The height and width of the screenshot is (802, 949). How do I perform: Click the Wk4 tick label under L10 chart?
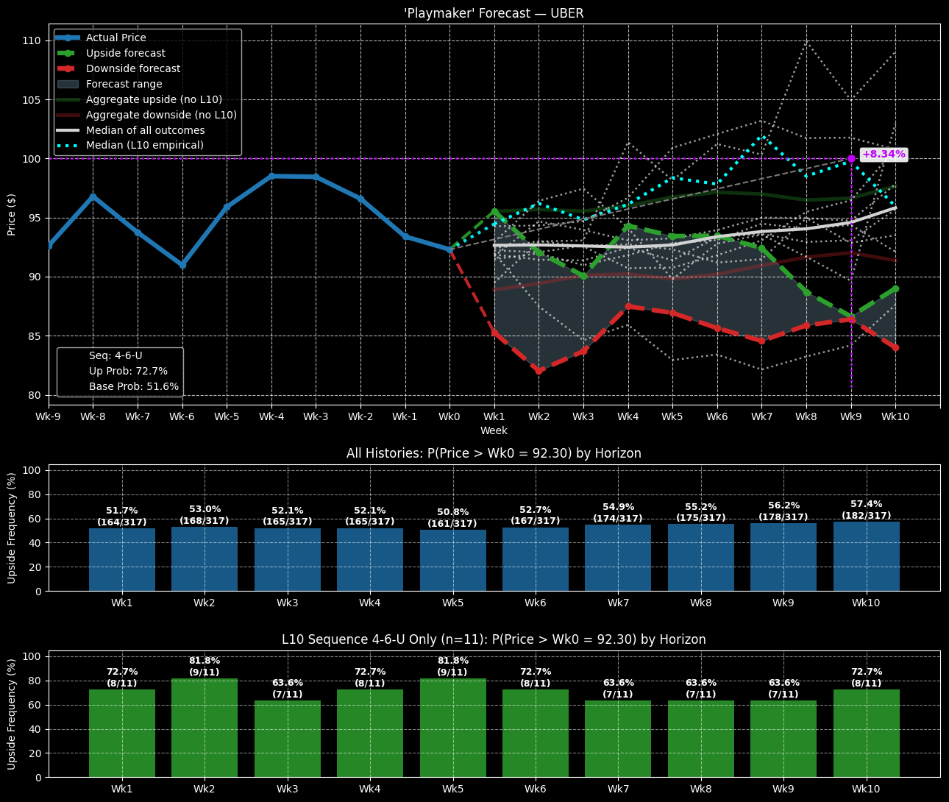pyautogui.click(x=370, y=789)
